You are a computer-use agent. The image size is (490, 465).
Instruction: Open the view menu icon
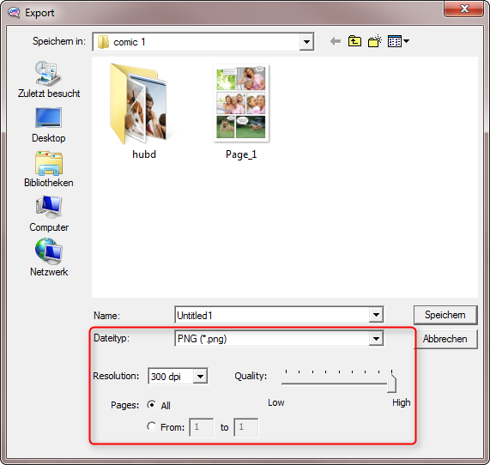pyautogui.click(x=398, y=41)
